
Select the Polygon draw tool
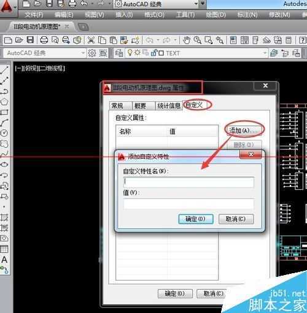click(4, 102)
